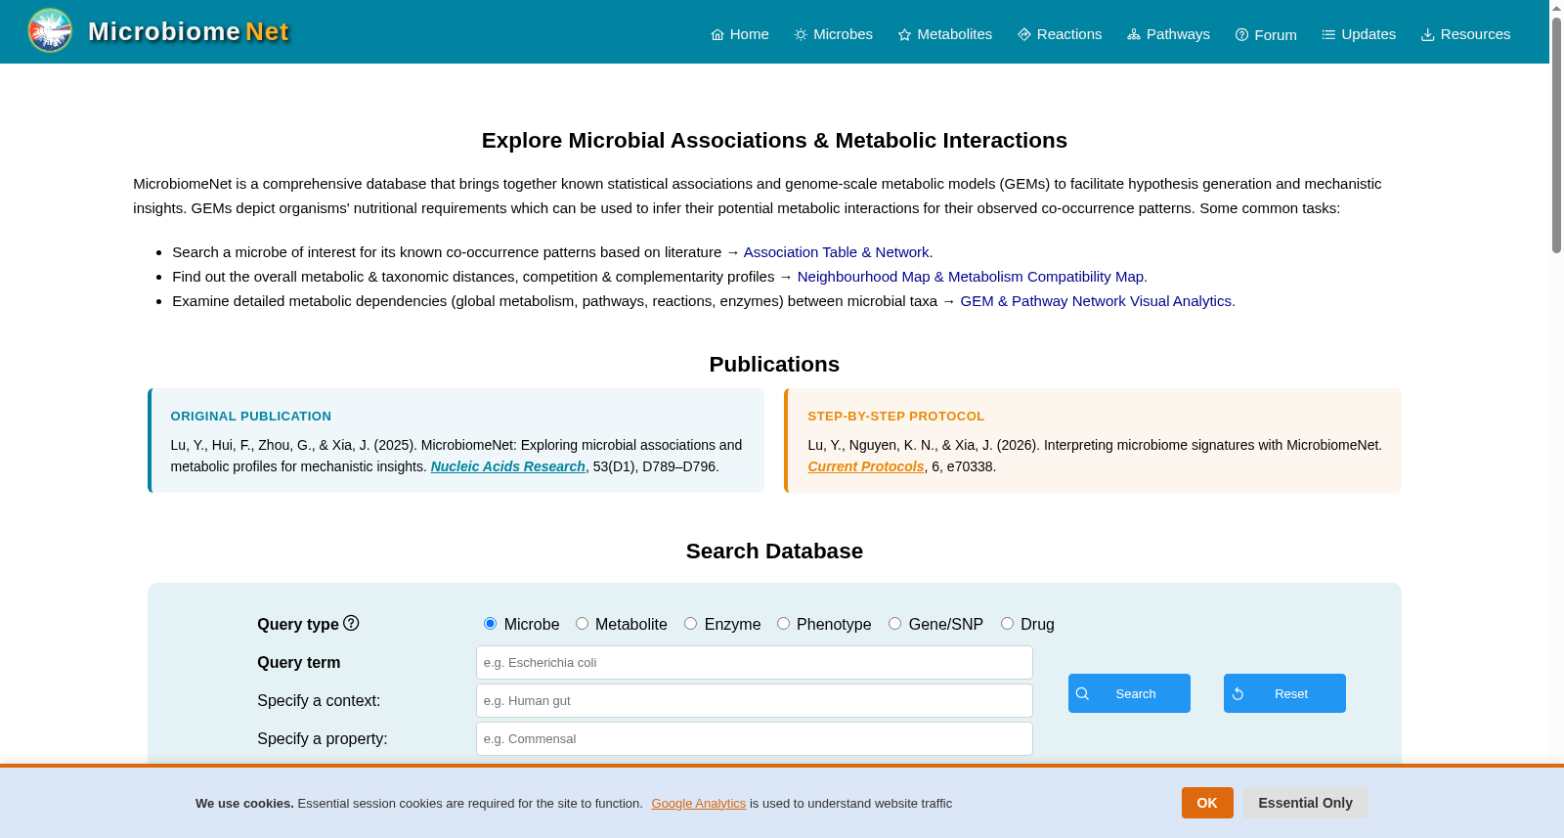Select the Gene/SNP query type

894,624
